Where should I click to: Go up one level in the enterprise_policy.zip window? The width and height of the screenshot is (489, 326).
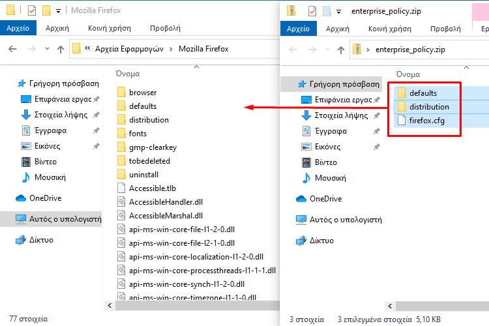pyautogui.click(x=341, y=50)
